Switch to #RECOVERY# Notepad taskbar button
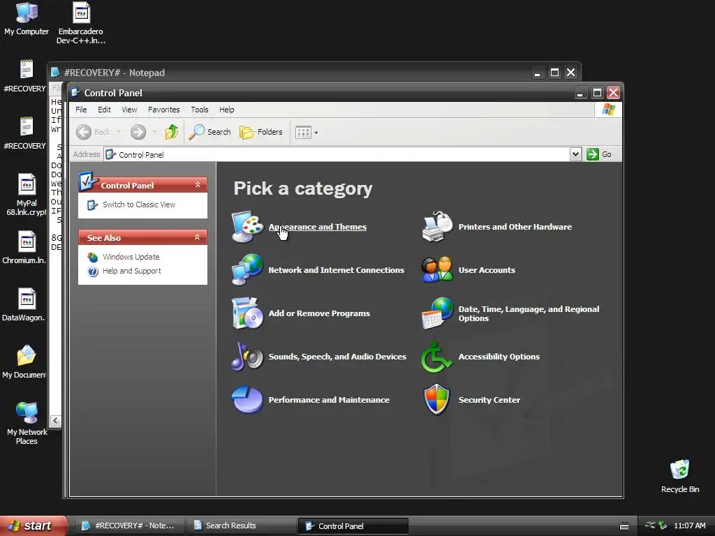The image size is (715, 536). click(x=128, y=526)
